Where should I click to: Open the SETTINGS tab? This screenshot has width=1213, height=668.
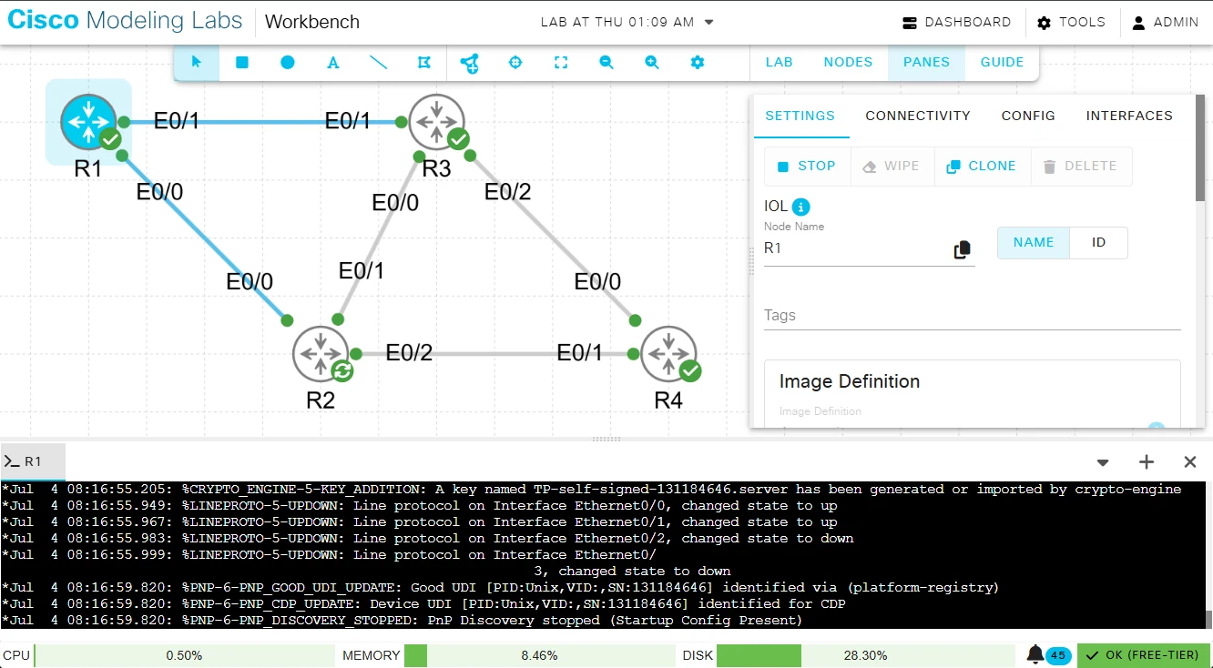[x=800, y=116]
